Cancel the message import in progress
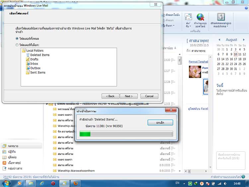This screenshot has width=249, height=187. [x=160, y=122]
